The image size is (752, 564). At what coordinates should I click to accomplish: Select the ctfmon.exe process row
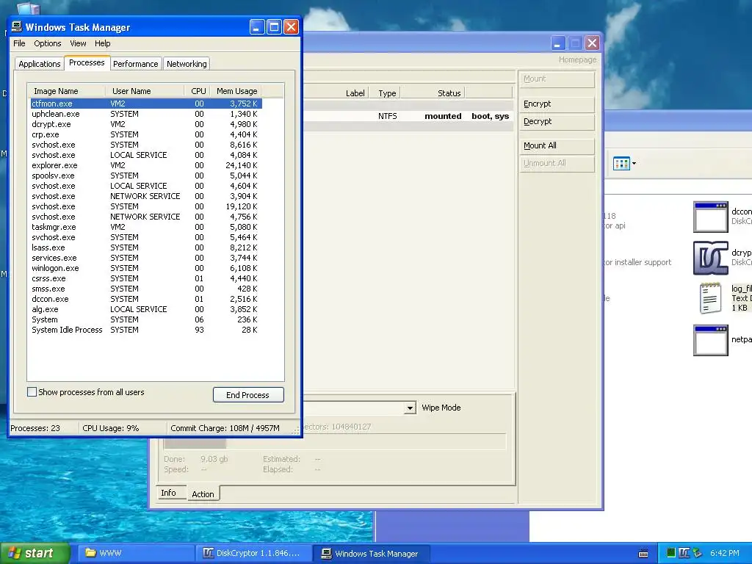pyautogui.click(x=146, y=104)
